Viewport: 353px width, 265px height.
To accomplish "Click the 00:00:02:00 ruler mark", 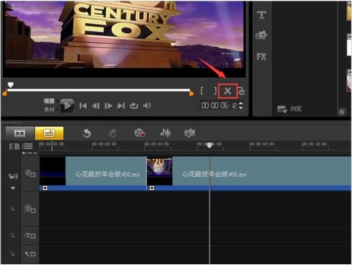I will coord(104,144).
